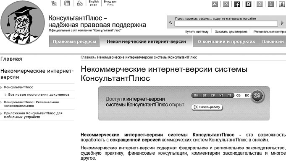Open the Facebook page icon
The image size is (286, 161).
(237, 4)
